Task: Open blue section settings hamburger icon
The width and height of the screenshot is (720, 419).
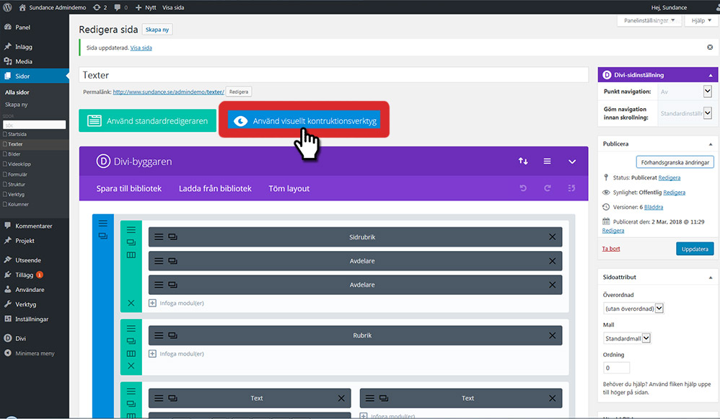Action: coord(103,224)
